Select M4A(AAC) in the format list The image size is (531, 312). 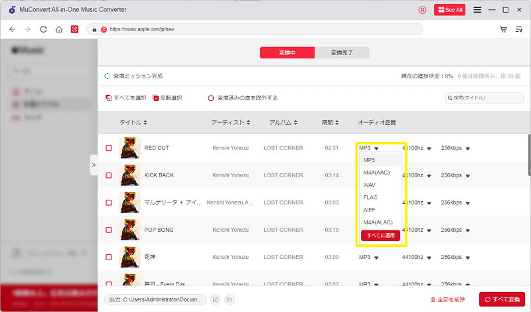click(380, 173)
